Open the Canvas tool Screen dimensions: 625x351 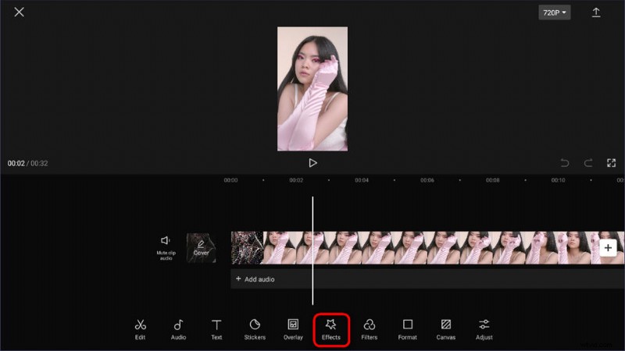pyautogui.click(x=445, y=329)
